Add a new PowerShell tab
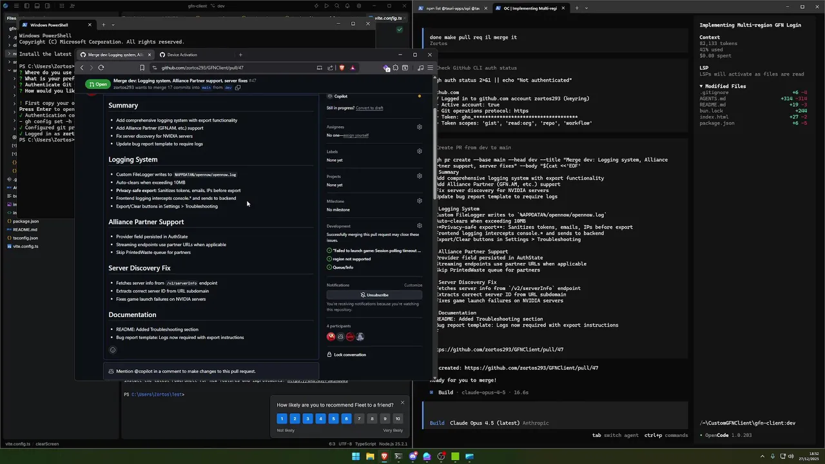The height and width of the screenshot is (464, 825). pyautogui.click(x=103, y=25)
